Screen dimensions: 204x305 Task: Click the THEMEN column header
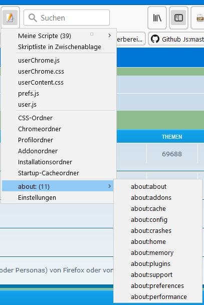pos(172,137)
